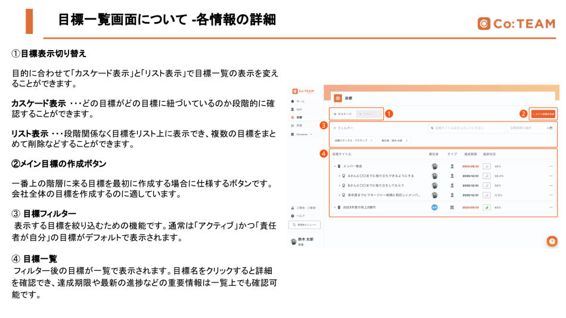Click the person type icon on メンバー育成 row
Image resolution: width=566 pixels, height=318 pixels.
point(452,166)
